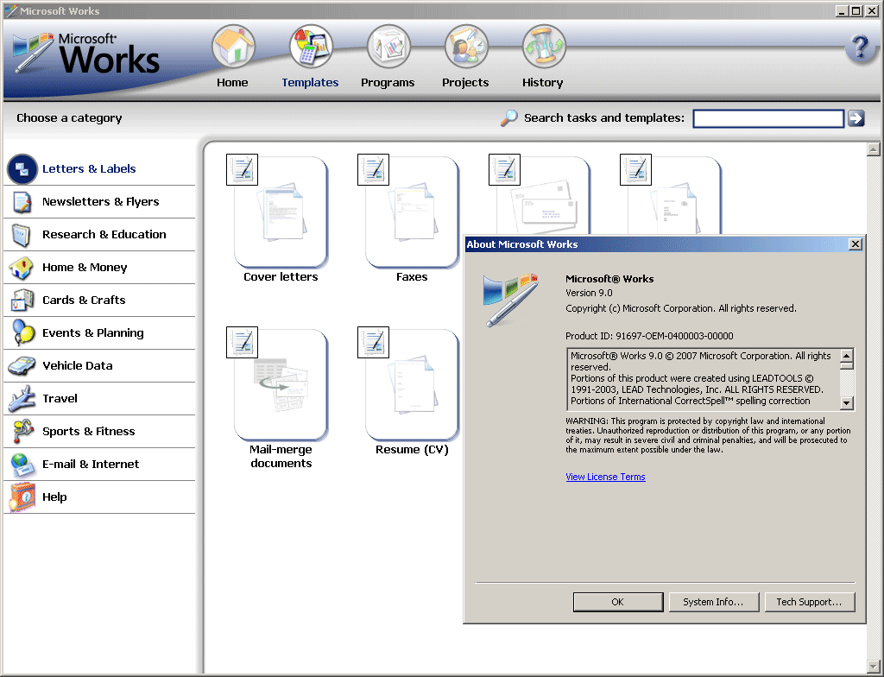Click the word processor icon on Mail-merge documents

click(242, 342)
